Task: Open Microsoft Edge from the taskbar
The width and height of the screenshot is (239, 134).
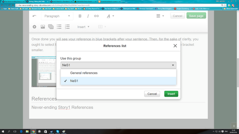Action: (x=21, y=131)
